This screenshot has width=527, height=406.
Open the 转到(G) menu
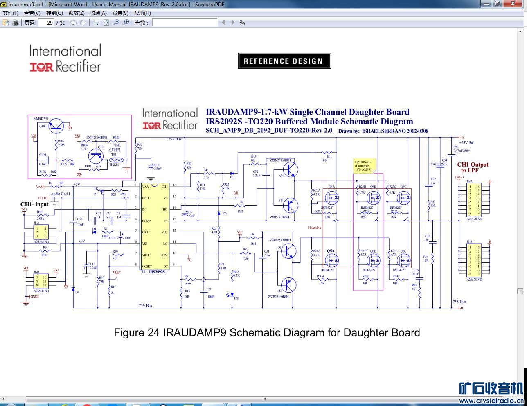click(x=54, y=13)
